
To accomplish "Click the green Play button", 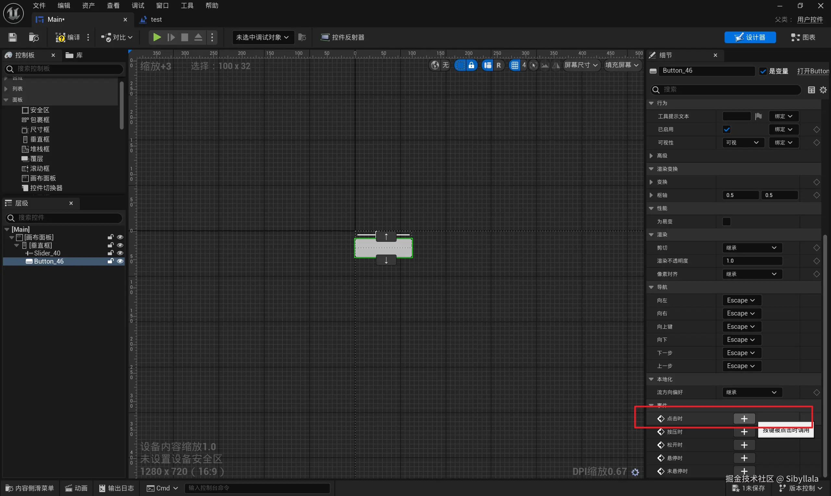I will (x=156, y=37).
